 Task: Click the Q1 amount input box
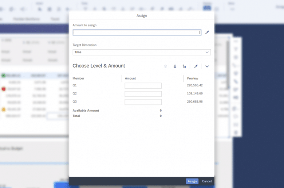point(143,86)
